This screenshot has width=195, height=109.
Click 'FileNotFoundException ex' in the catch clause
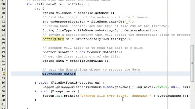click(x=76, y=83)
